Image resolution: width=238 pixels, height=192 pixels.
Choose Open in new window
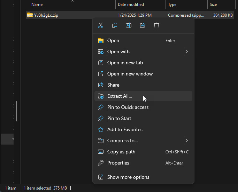[x=130, y=74]
